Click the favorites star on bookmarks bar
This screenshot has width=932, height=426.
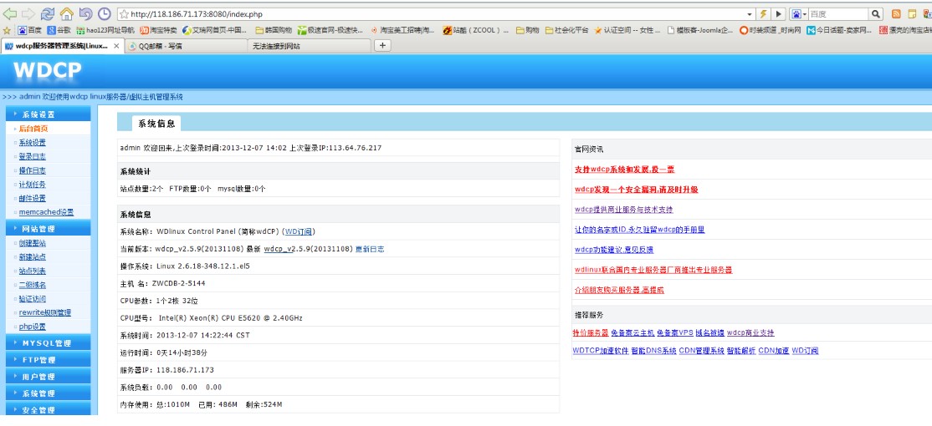tap(7, 30)
